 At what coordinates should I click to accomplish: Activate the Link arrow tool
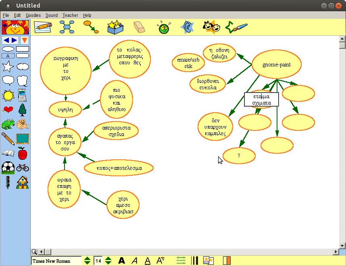pos(91,27)
